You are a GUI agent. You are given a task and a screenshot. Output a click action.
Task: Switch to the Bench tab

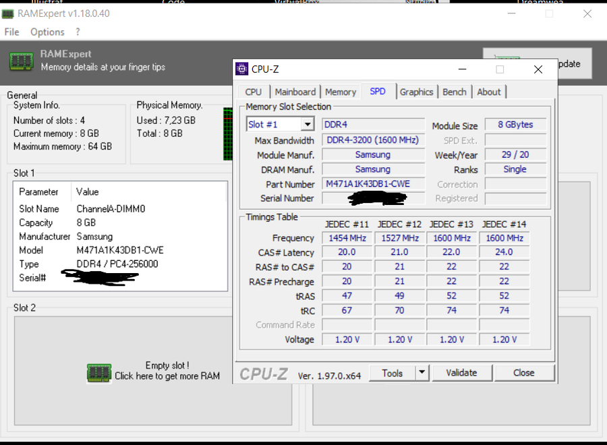455,92
